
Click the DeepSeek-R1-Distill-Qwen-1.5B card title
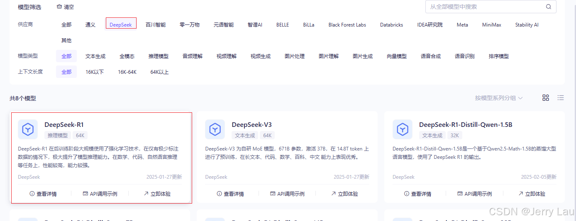click(x=466, y=124)
